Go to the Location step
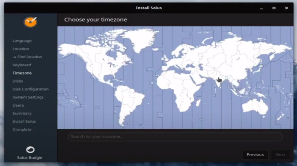 [21, 49]
